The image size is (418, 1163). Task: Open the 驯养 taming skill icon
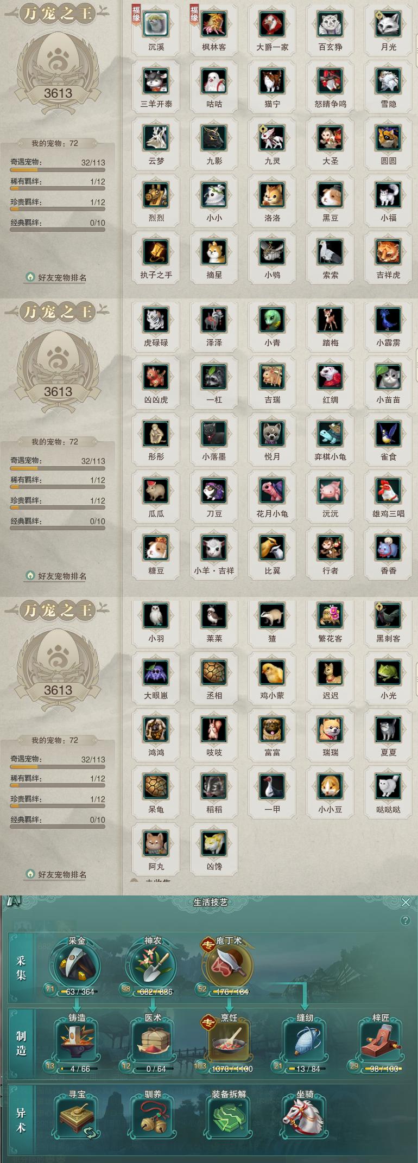click(x=153, y=1119)
